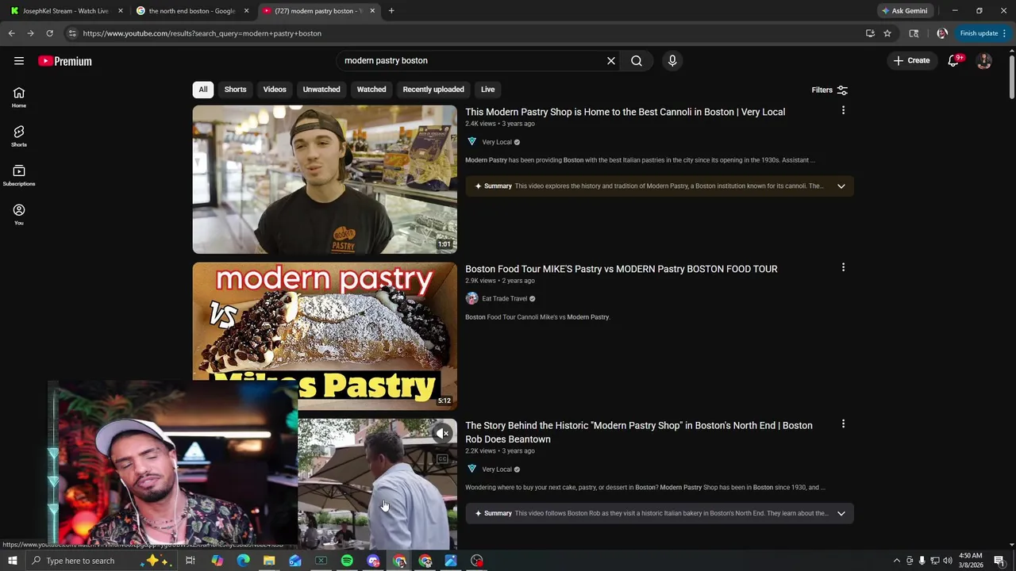The width and height of the screenshot is (1016, 571).
Task: Show hidden system tray icons
Action: point(897,561)
